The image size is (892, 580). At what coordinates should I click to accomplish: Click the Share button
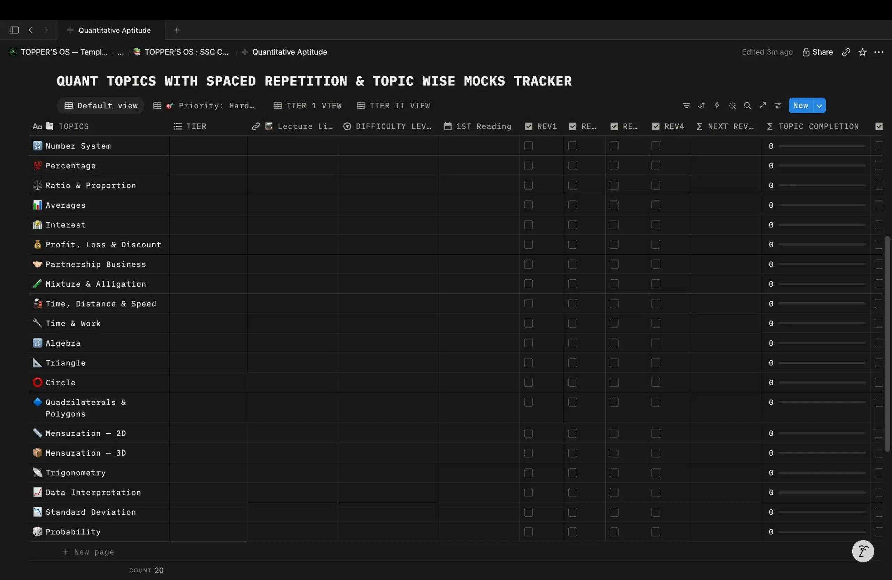pos(817,52)
